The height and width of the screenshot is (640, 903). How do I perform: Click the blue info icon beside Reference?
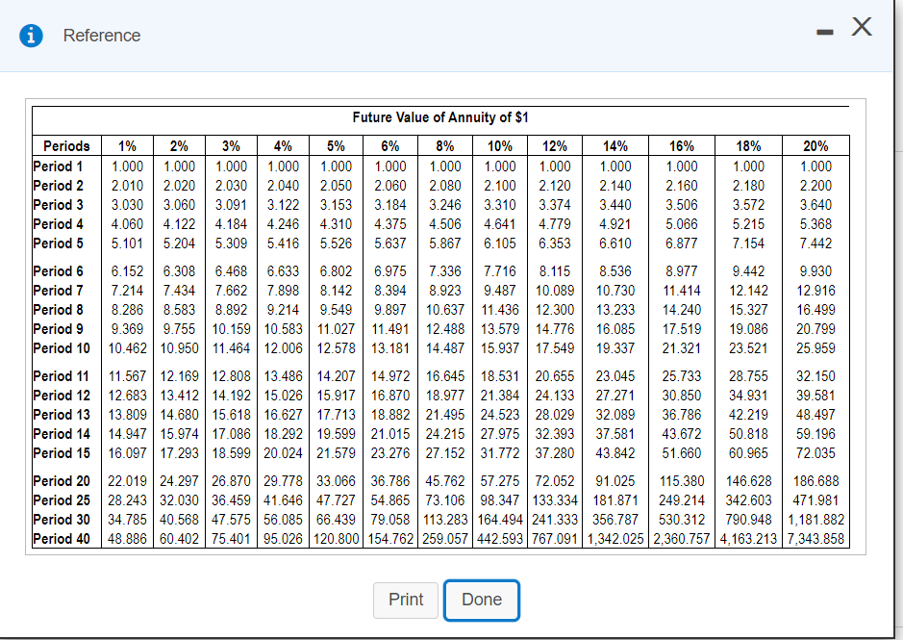31,36
